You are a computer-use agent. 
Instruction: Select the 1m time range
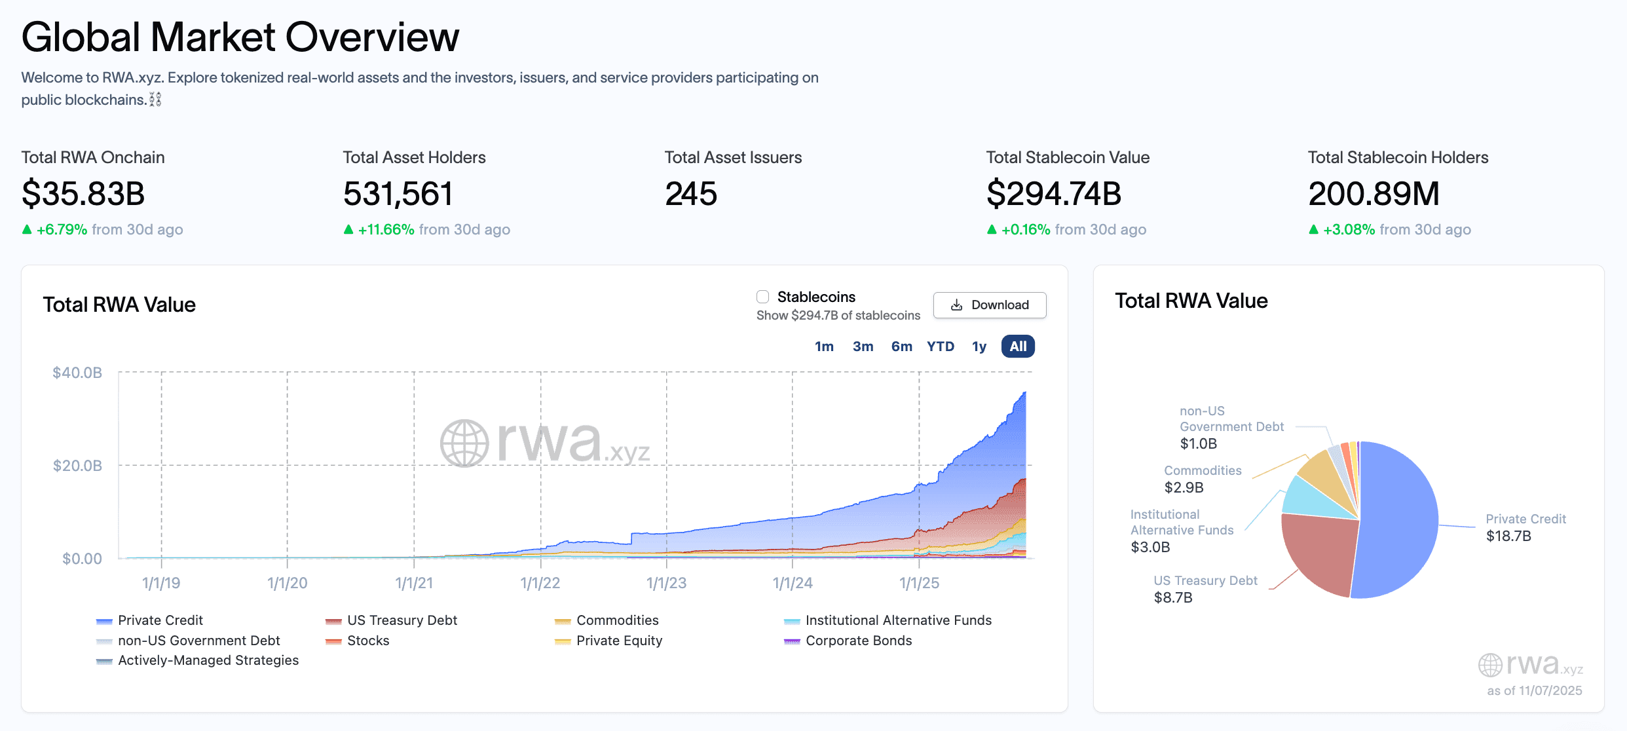(x=824, y=347)
